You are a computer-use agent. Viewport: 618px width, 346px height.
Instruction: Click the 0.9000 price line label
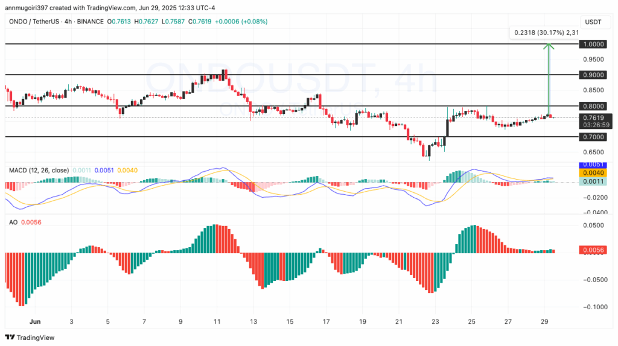coord(593,75)
